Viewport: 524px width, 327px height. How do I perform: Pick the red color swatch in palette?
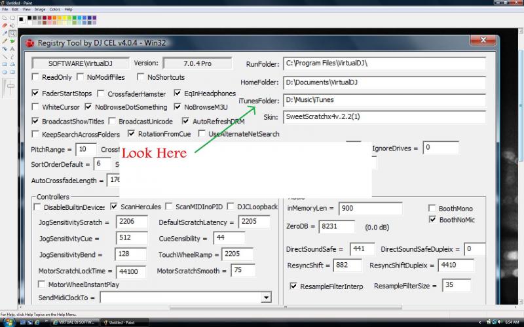coord(50,18)
